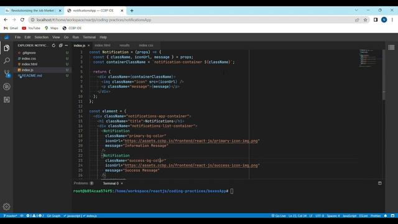Select the index.js editor tab
The height and width of the screenshot is (224, 398).
80,45
